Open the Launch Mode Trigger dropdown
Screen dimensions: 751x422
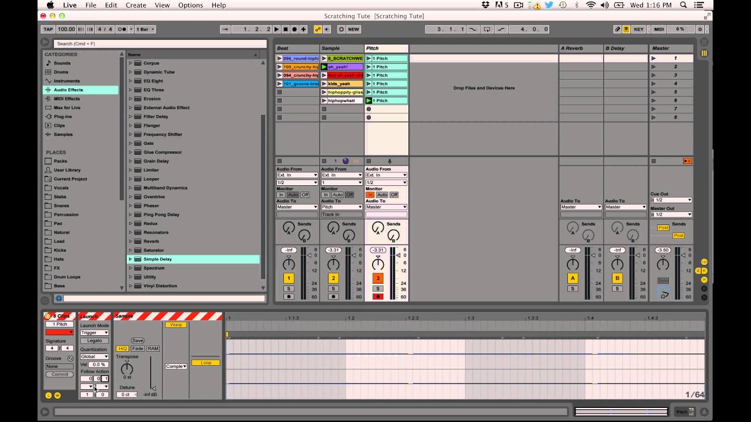(x=94, y=333)
